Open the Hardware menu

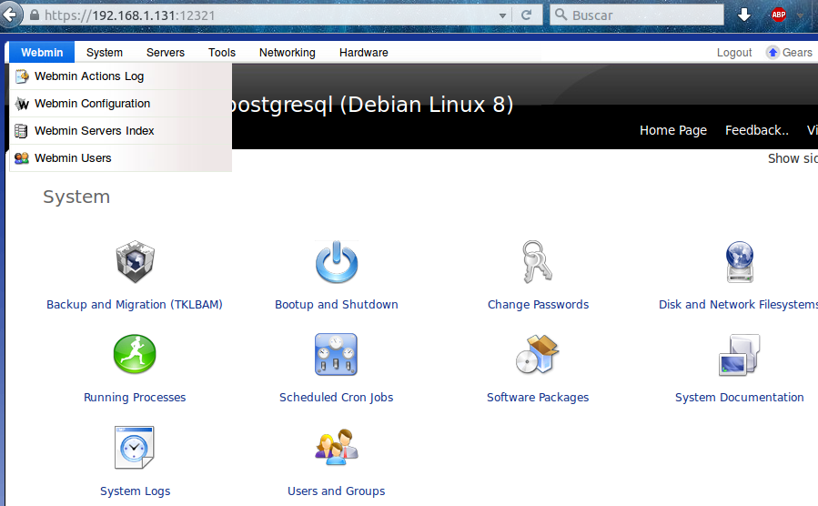[x=363, y=53]
